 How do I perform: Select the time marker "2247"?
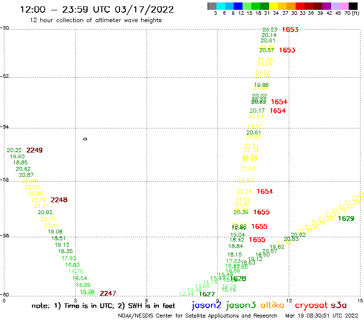click(x=108, y=293)
